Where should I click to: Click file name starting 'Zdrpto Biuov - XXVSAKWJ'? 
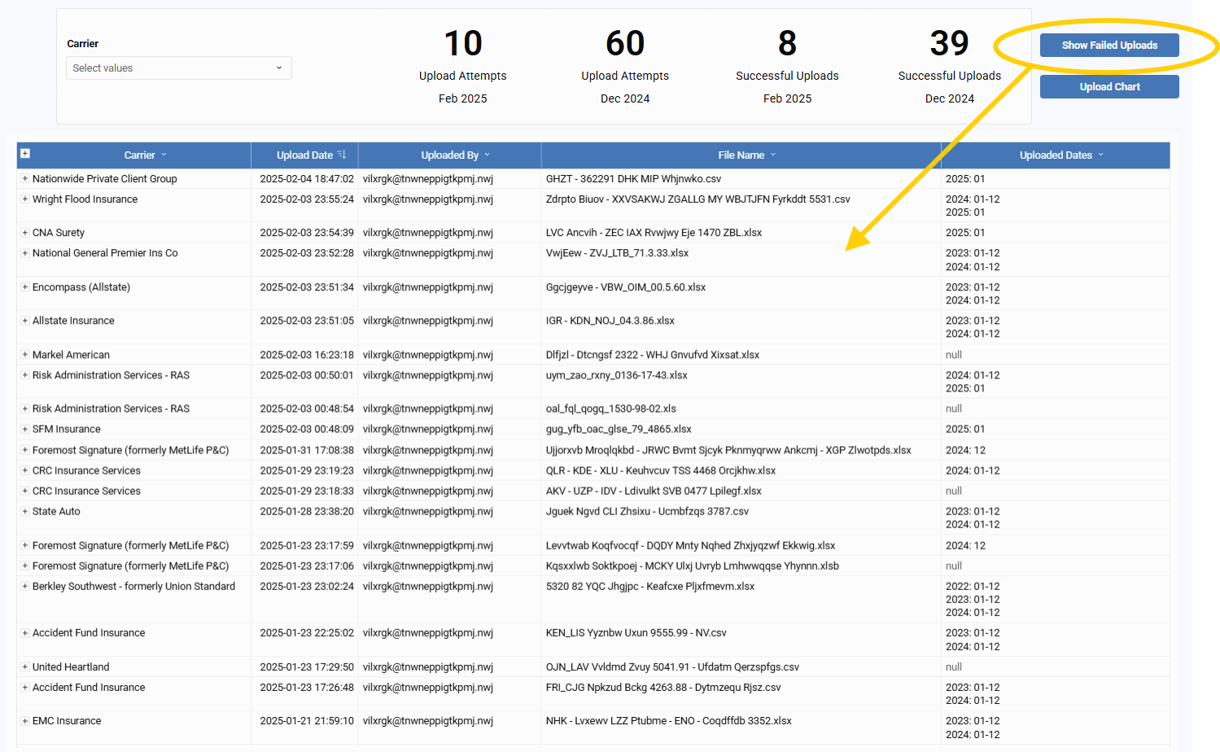pyautogui.click(x=697, y=199)
